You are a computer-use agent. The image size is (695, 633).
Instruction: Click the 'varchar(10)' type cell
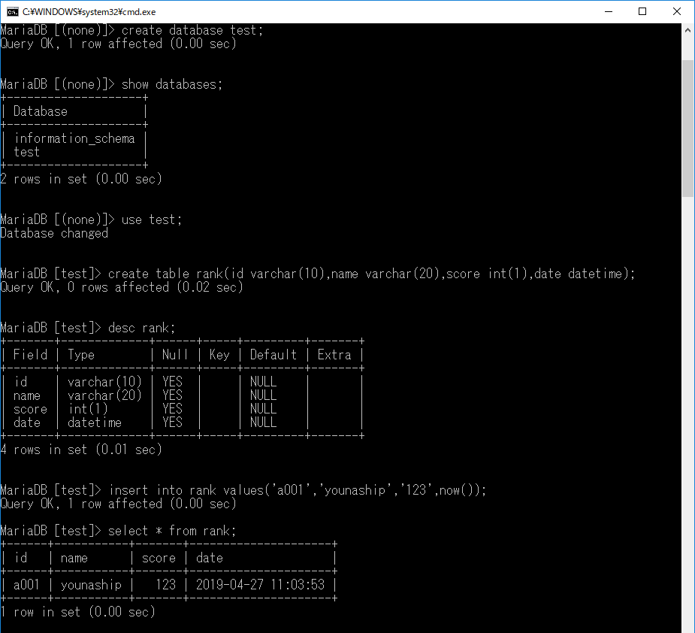(104, 382)
